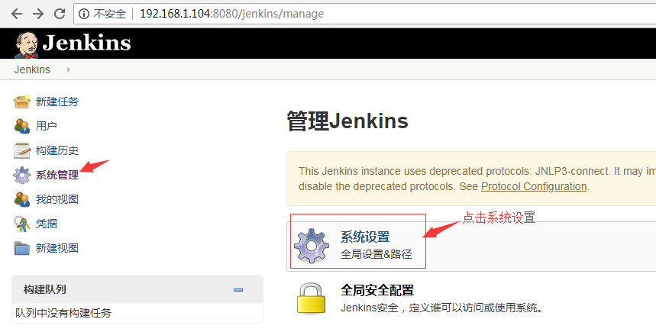Open the 系统设置 link

coord(364,237)
